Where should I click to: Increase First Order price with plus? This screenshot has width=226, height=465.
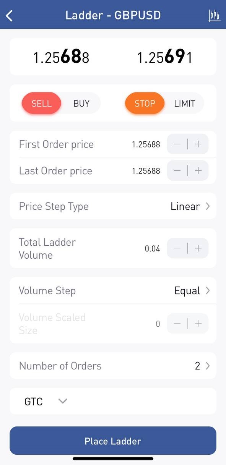[x=198, y=144]
